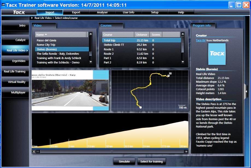The image size is (251, 168).
Task: Select the Part 1 course
Action: (x=142, y=58)
